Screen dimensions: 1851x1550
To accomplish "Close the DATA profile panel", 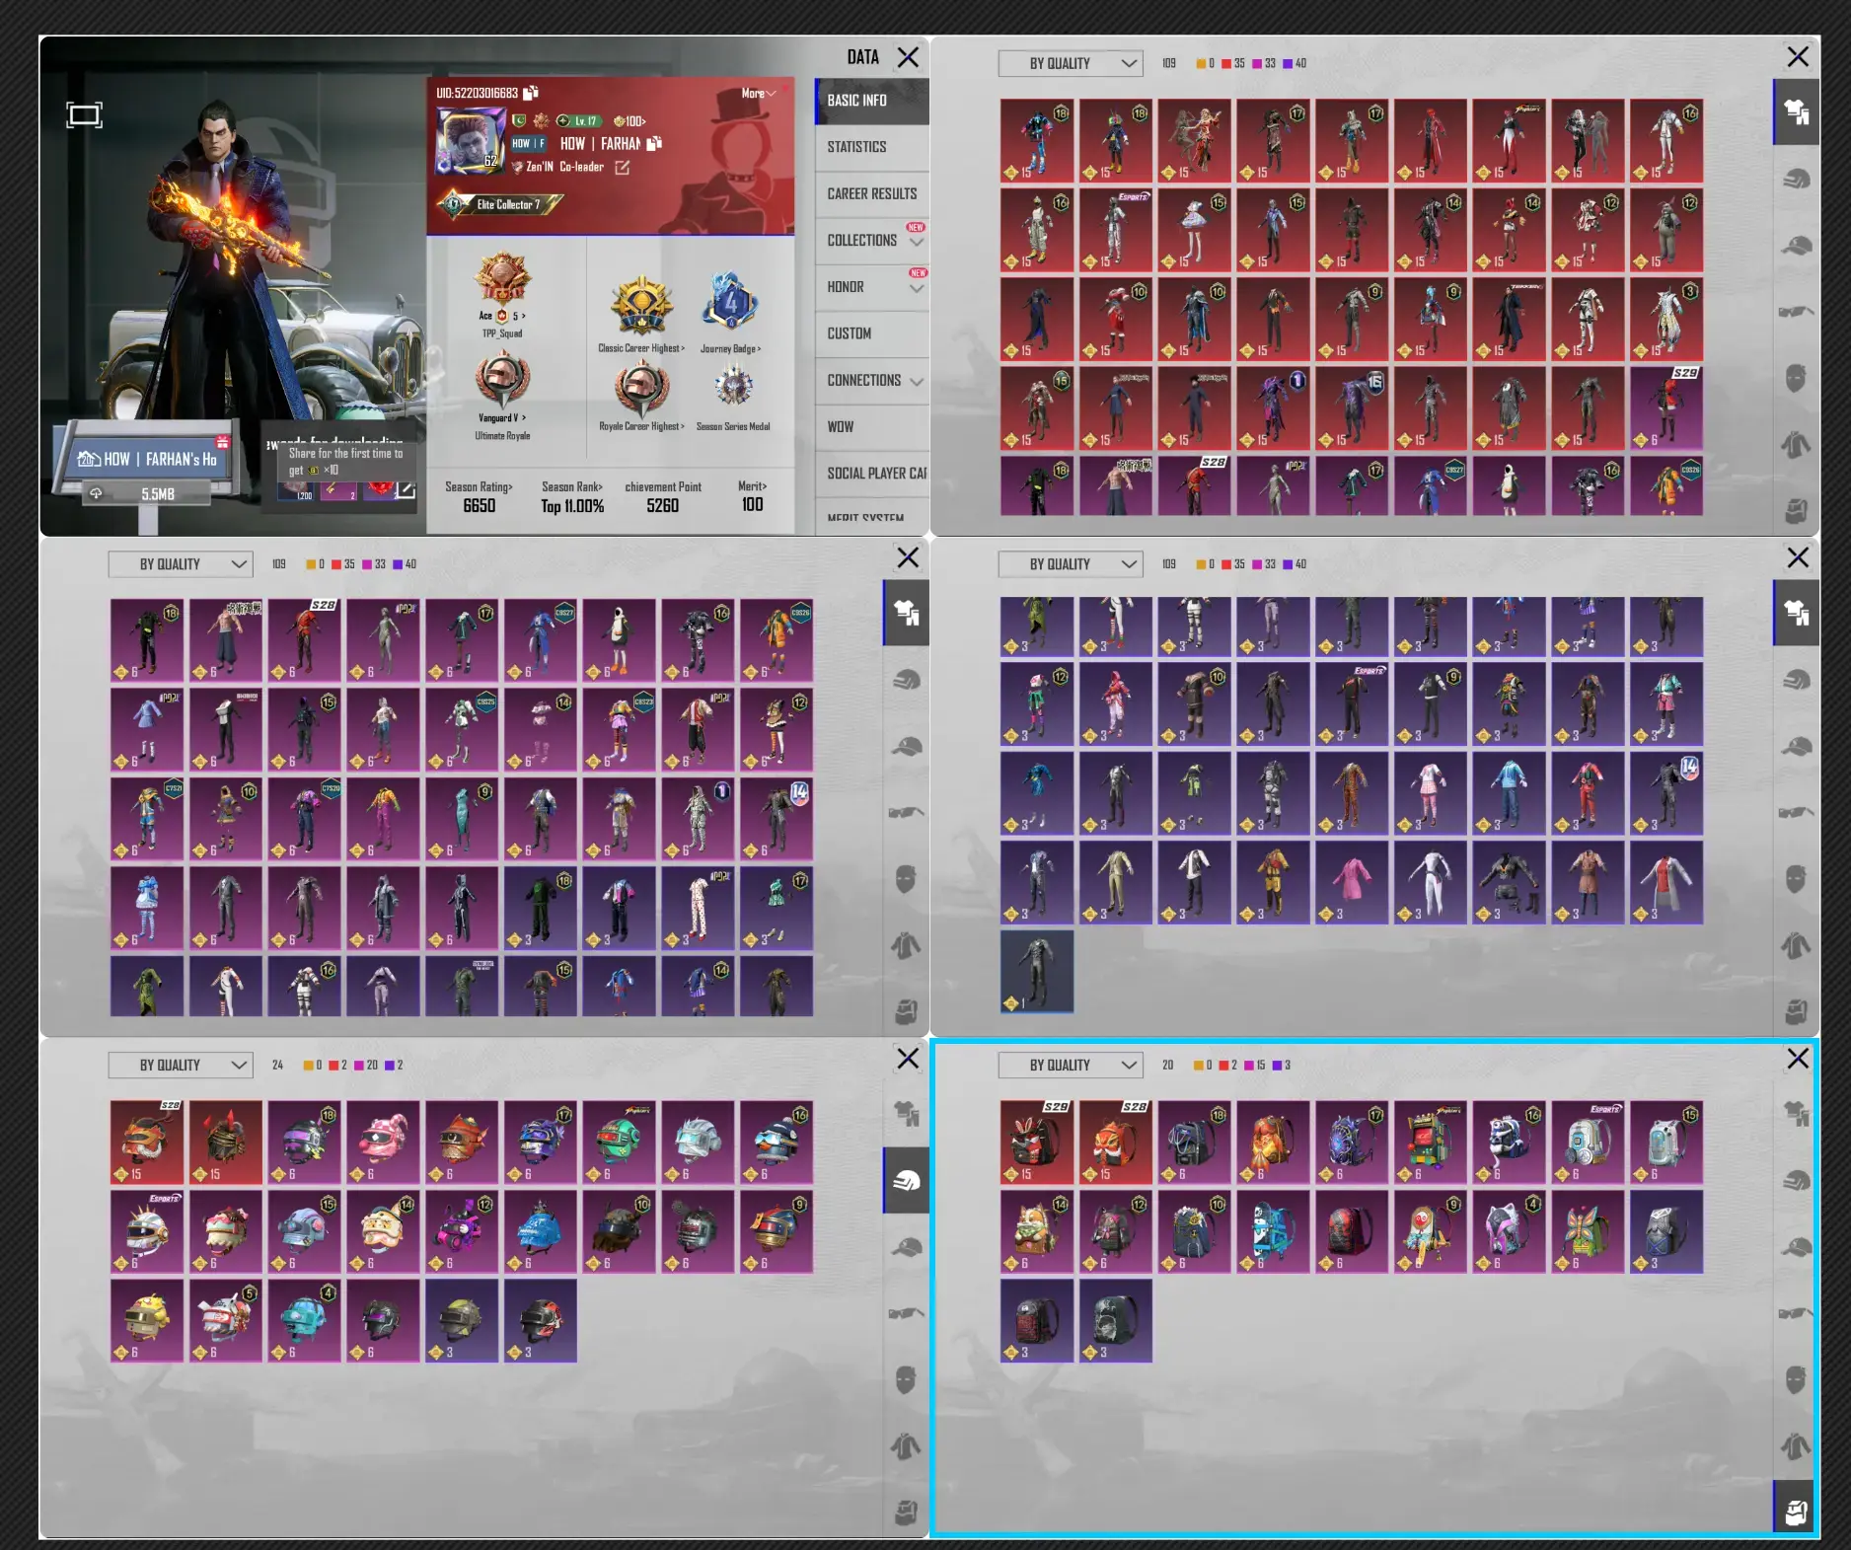I will tap(908, 57).
